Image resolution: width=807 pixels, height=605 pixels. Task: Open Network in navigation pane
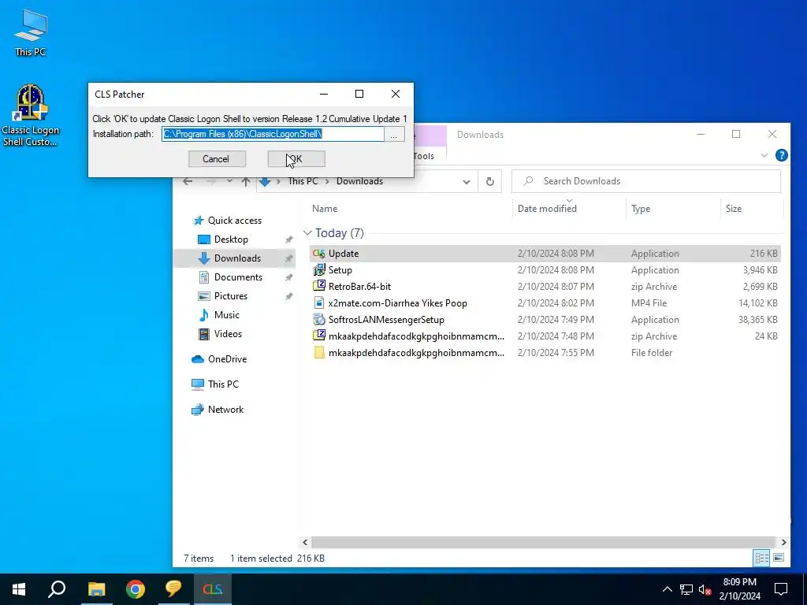(x=225, y=410)
